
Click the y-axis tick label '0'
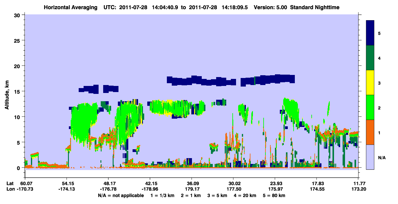(x=19, y=168)
